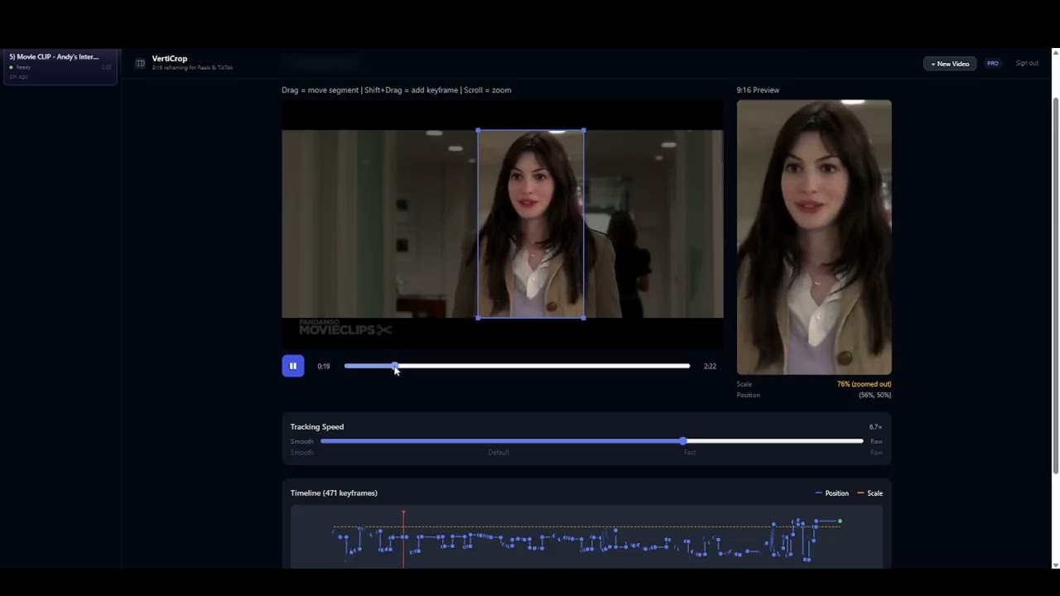Viewport: 1060px width, 596px height.
Task: Click the scrollbar up arrow at top right
Action: 1055,52
